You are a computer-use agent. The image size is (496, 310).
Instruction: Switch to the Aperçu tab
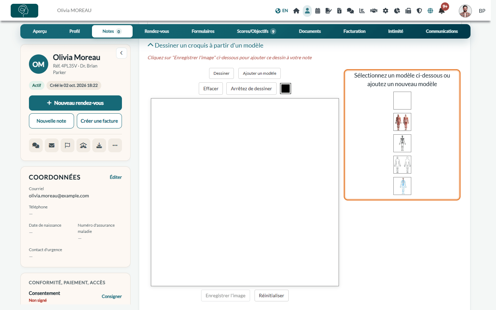pyautogui.click(x=40, y=31)
